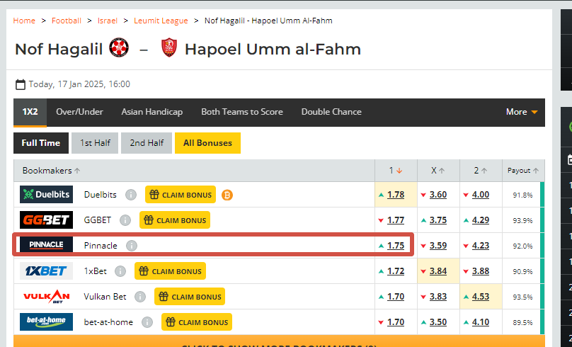
Task: Click Pinnacle away odds 4.23
Action: 481,246
